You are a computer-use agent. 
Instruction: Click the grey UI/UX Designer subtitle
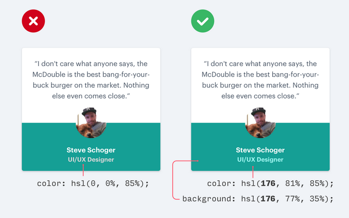(x=91, y=159)
